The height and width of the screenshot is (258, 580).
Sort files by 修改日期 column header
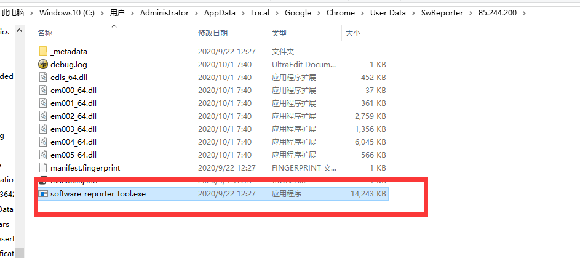pos(213,33)
